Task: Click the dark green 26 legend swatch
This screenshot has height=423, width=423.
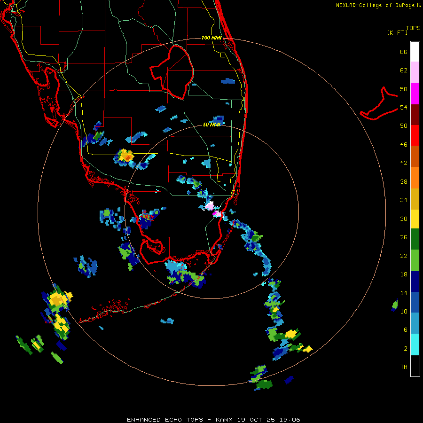Action: pos(415,239)
